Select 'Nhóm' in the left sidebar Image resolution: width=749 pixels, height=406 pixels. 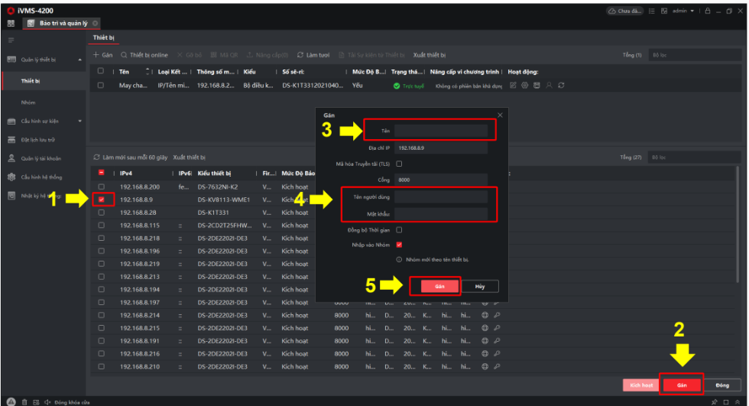coord(28,102)
